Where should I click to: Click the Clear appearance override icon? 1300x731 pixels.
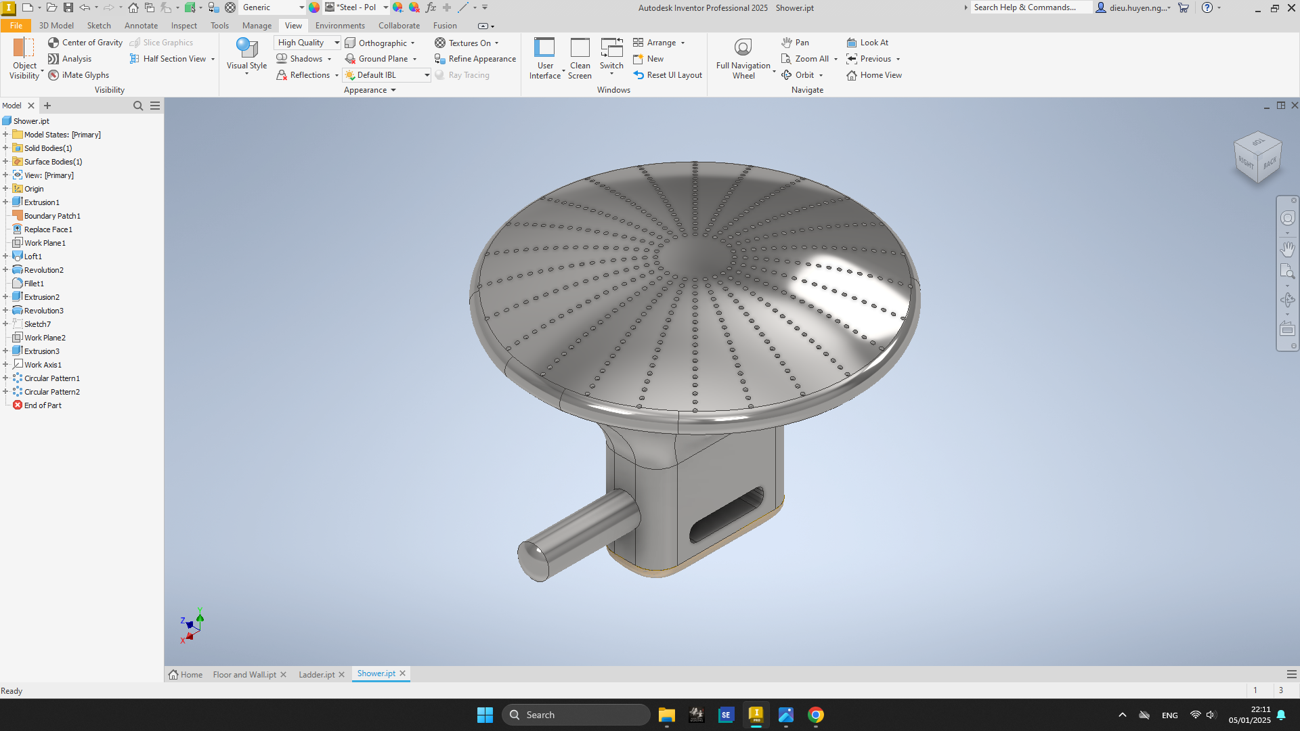414,7
